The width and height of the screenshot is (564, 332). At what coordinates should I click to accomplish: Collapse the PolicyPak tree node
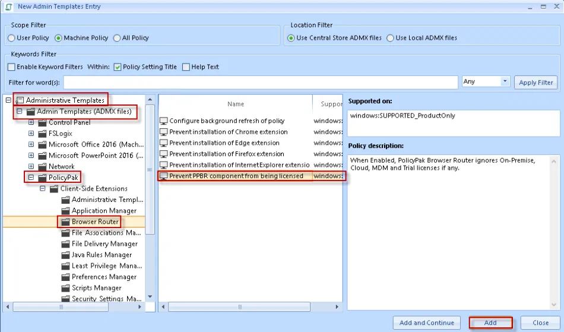(31, 178)
